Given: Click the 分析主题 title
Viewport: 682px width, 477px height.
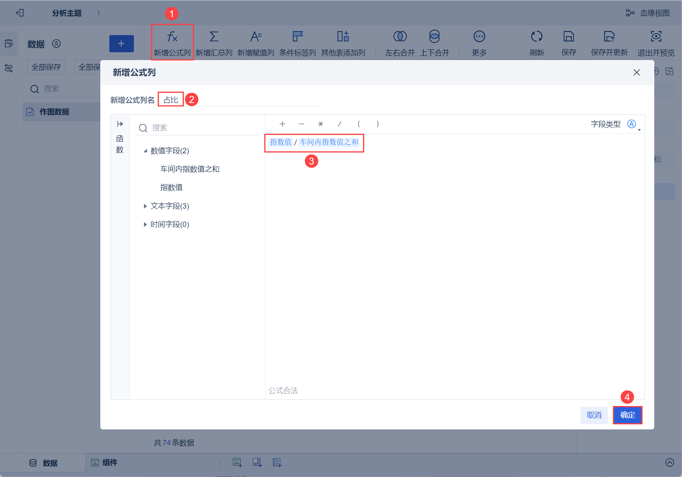Looking at the screenshot, I should click(x=67, y=13).
